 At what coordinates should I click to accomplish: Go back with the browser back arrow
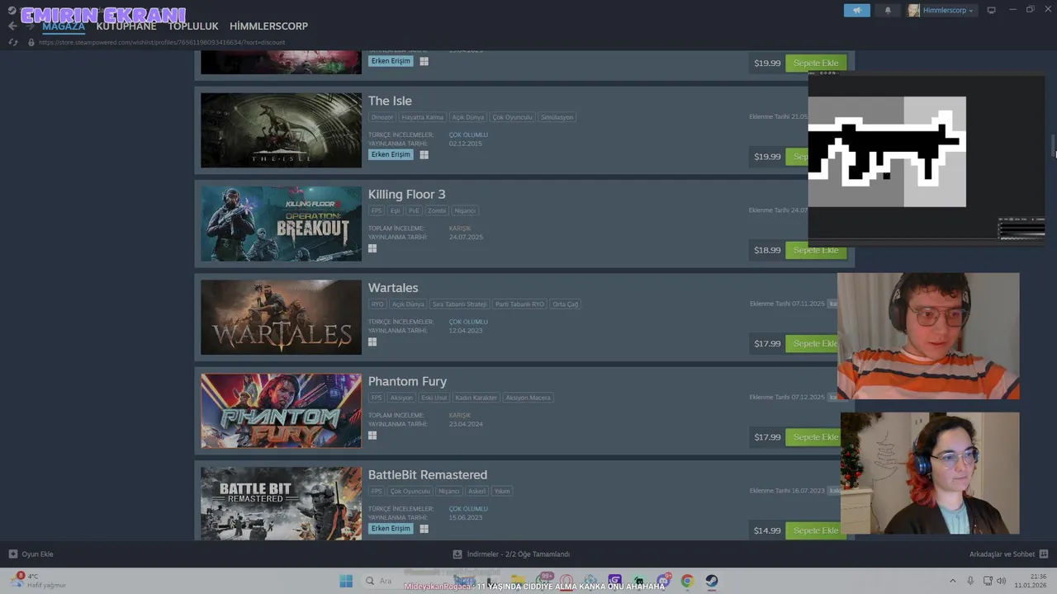(x=12, y=26)
